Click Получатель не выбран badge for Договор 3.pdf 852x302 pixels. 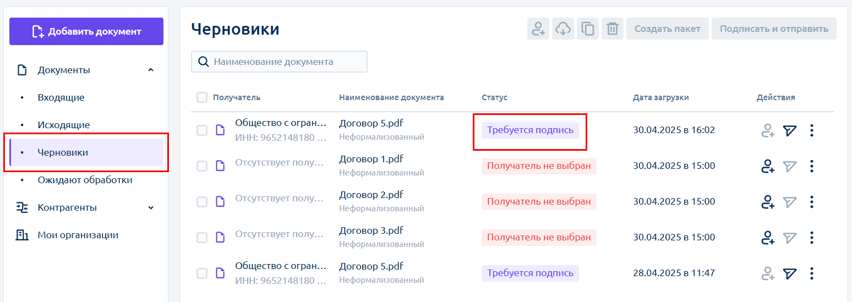(x=539, y=237)
